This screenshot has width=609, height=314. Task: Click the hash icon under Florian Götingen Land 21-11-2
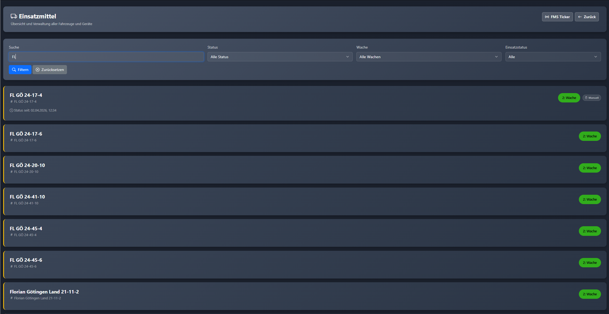click(11, 298)
